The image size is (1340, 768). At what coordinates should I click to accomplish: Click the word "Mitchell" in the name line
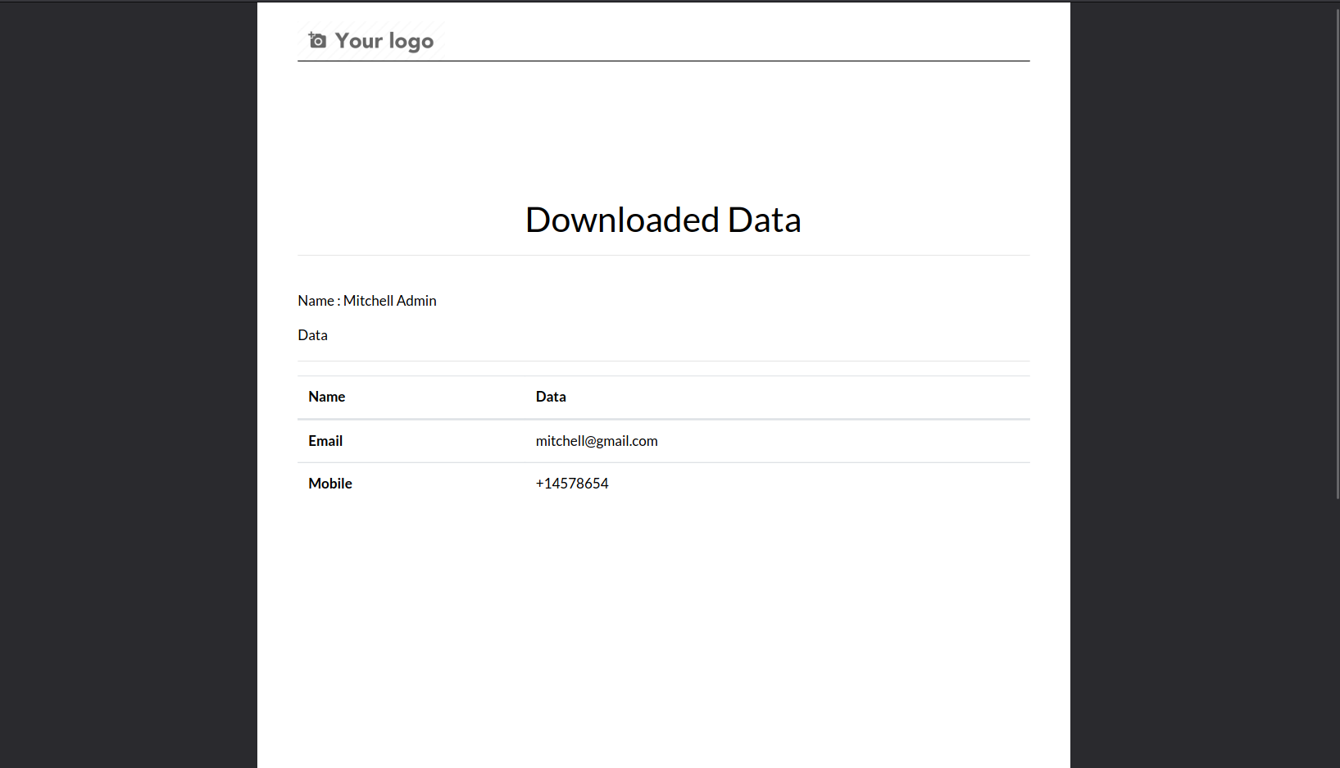point(368,301)
